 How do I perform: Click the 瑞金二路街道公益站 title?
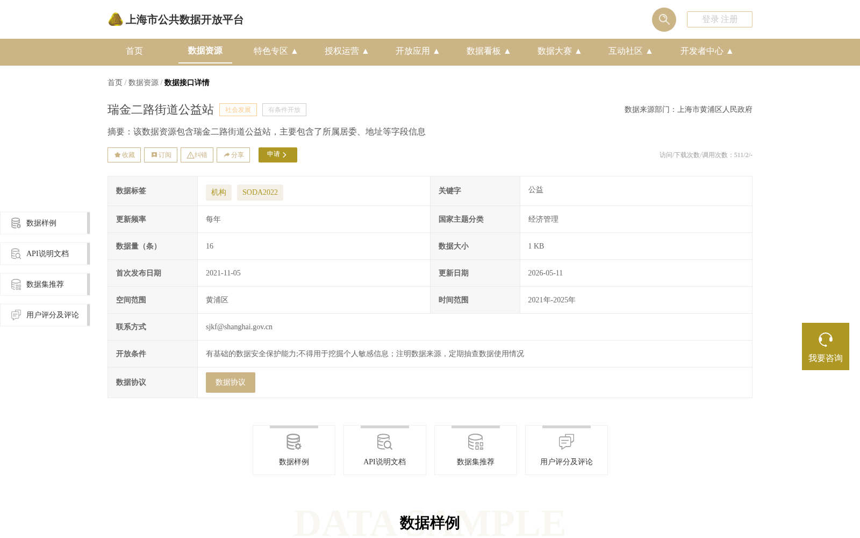tap(161, 110)
